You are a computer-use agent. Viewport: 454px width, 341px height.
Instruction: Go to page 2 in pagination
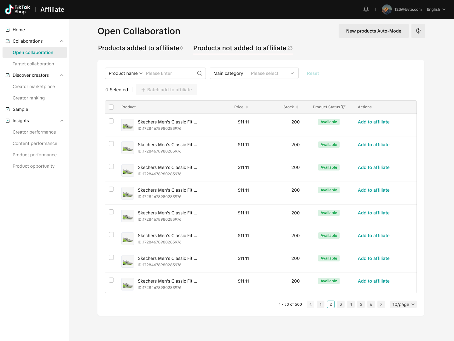pyautogui.click(x=331, y=304)
